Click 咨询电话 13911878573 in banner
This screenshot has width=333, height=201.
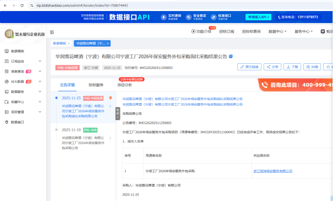point(298,17)
